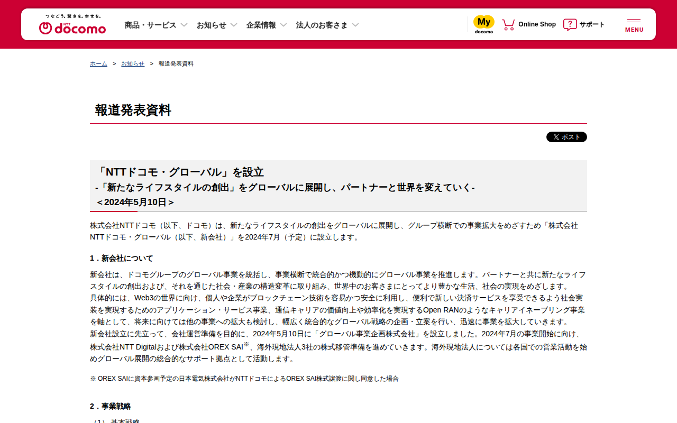
Task: Open the My docomo icon
Action: (483, 24)
